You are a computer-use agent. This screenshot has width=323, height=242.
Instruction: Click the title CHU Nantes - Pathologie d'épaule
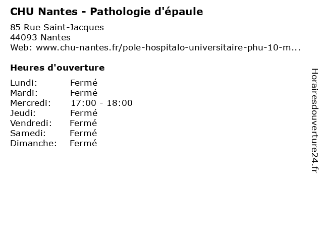point(106,12)
